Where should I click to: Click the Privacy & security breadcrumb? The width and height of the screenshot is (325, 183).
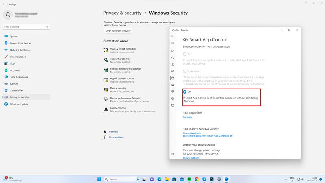click(122, 13)
